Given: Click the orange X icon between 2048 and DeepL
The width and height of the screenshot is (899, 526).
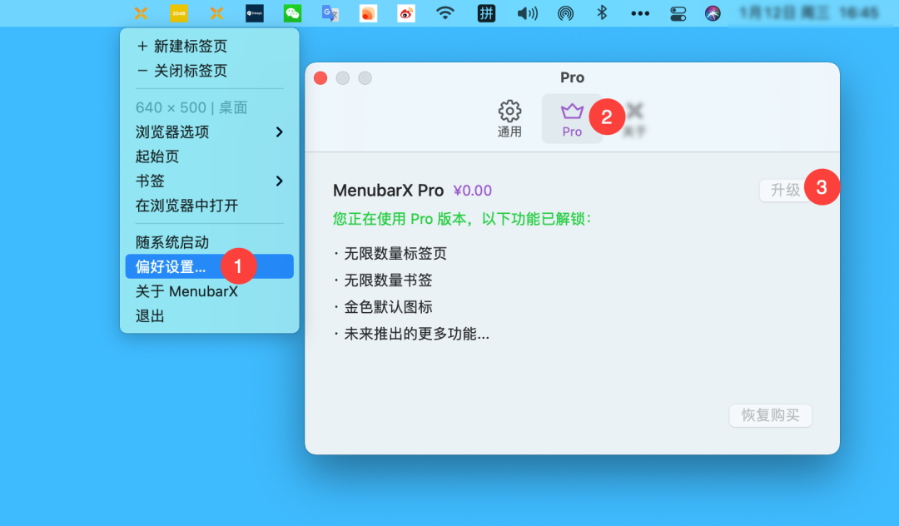Looking at the screenshot, I should [x=216, y=13].
